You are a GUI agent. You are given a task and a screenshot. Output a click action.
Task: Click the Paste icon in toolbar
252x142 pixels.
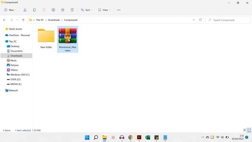pos(44,10)
